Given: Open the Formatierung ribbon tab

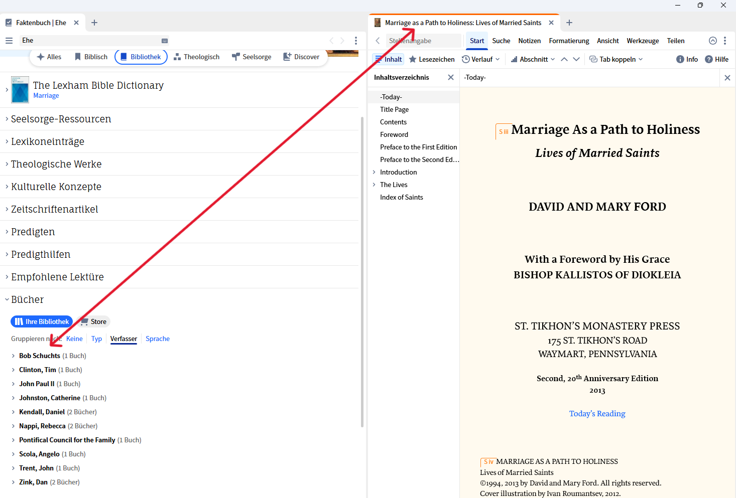Looking at the screenshot, I should pyautogui.click(x=569, y=41).
